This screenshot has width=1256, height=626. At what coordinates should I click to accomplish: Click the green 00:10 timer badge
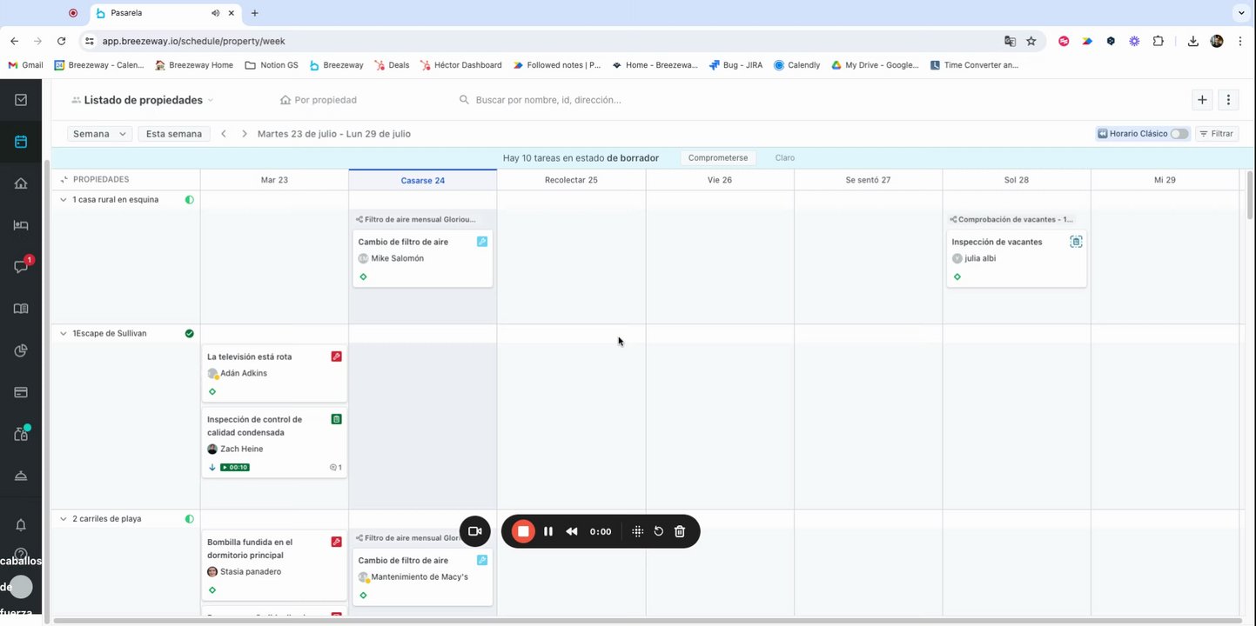click(x=235, y=467)
